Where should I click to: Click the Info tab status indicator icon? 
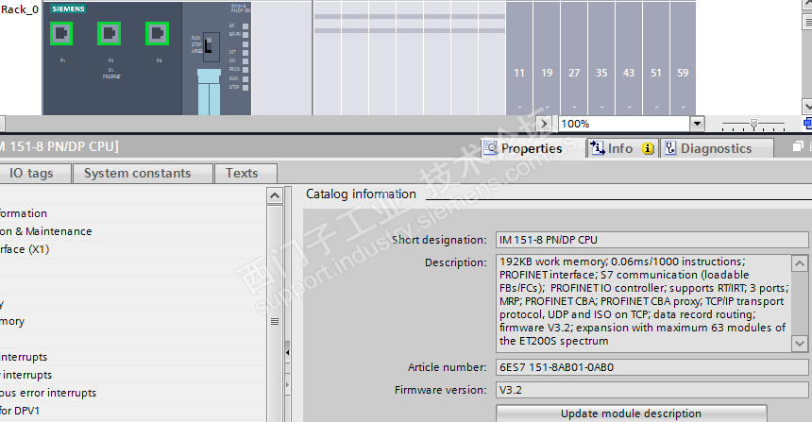point(648,149)
